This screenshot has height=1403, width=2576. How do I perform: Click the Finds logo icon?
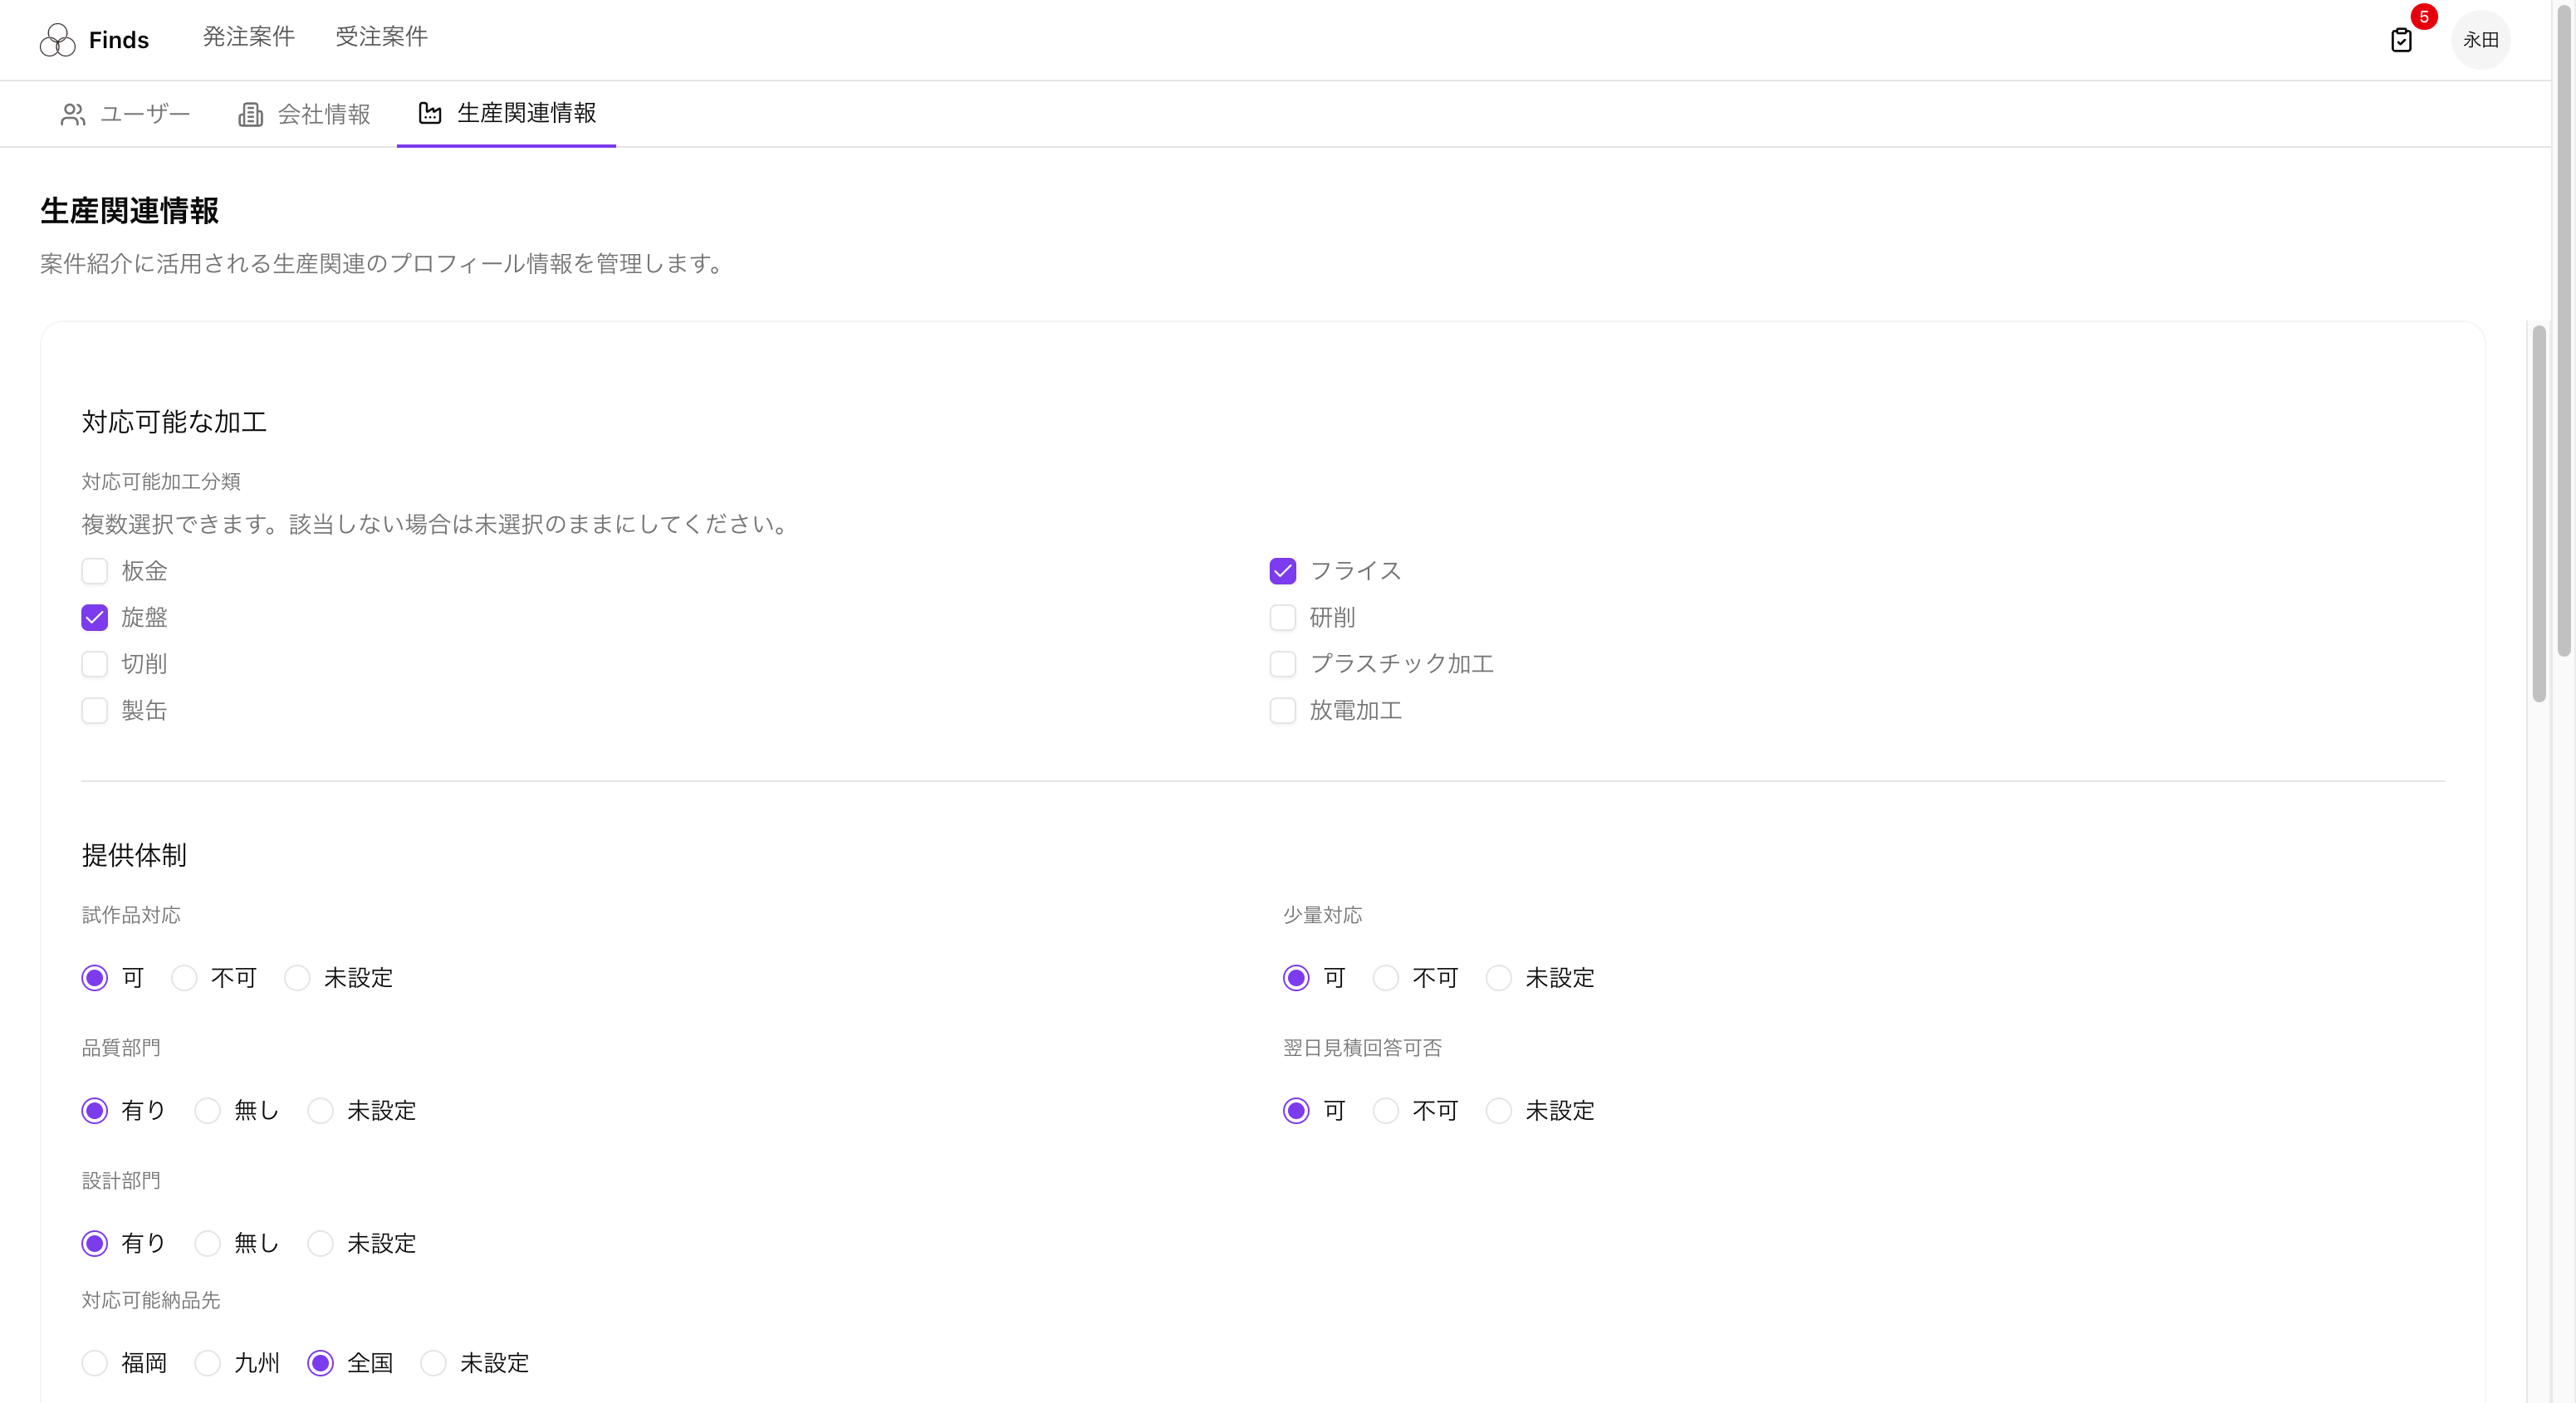[57, 40]
